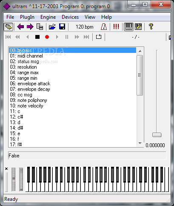Select parameter 08: cc msg

72,95
